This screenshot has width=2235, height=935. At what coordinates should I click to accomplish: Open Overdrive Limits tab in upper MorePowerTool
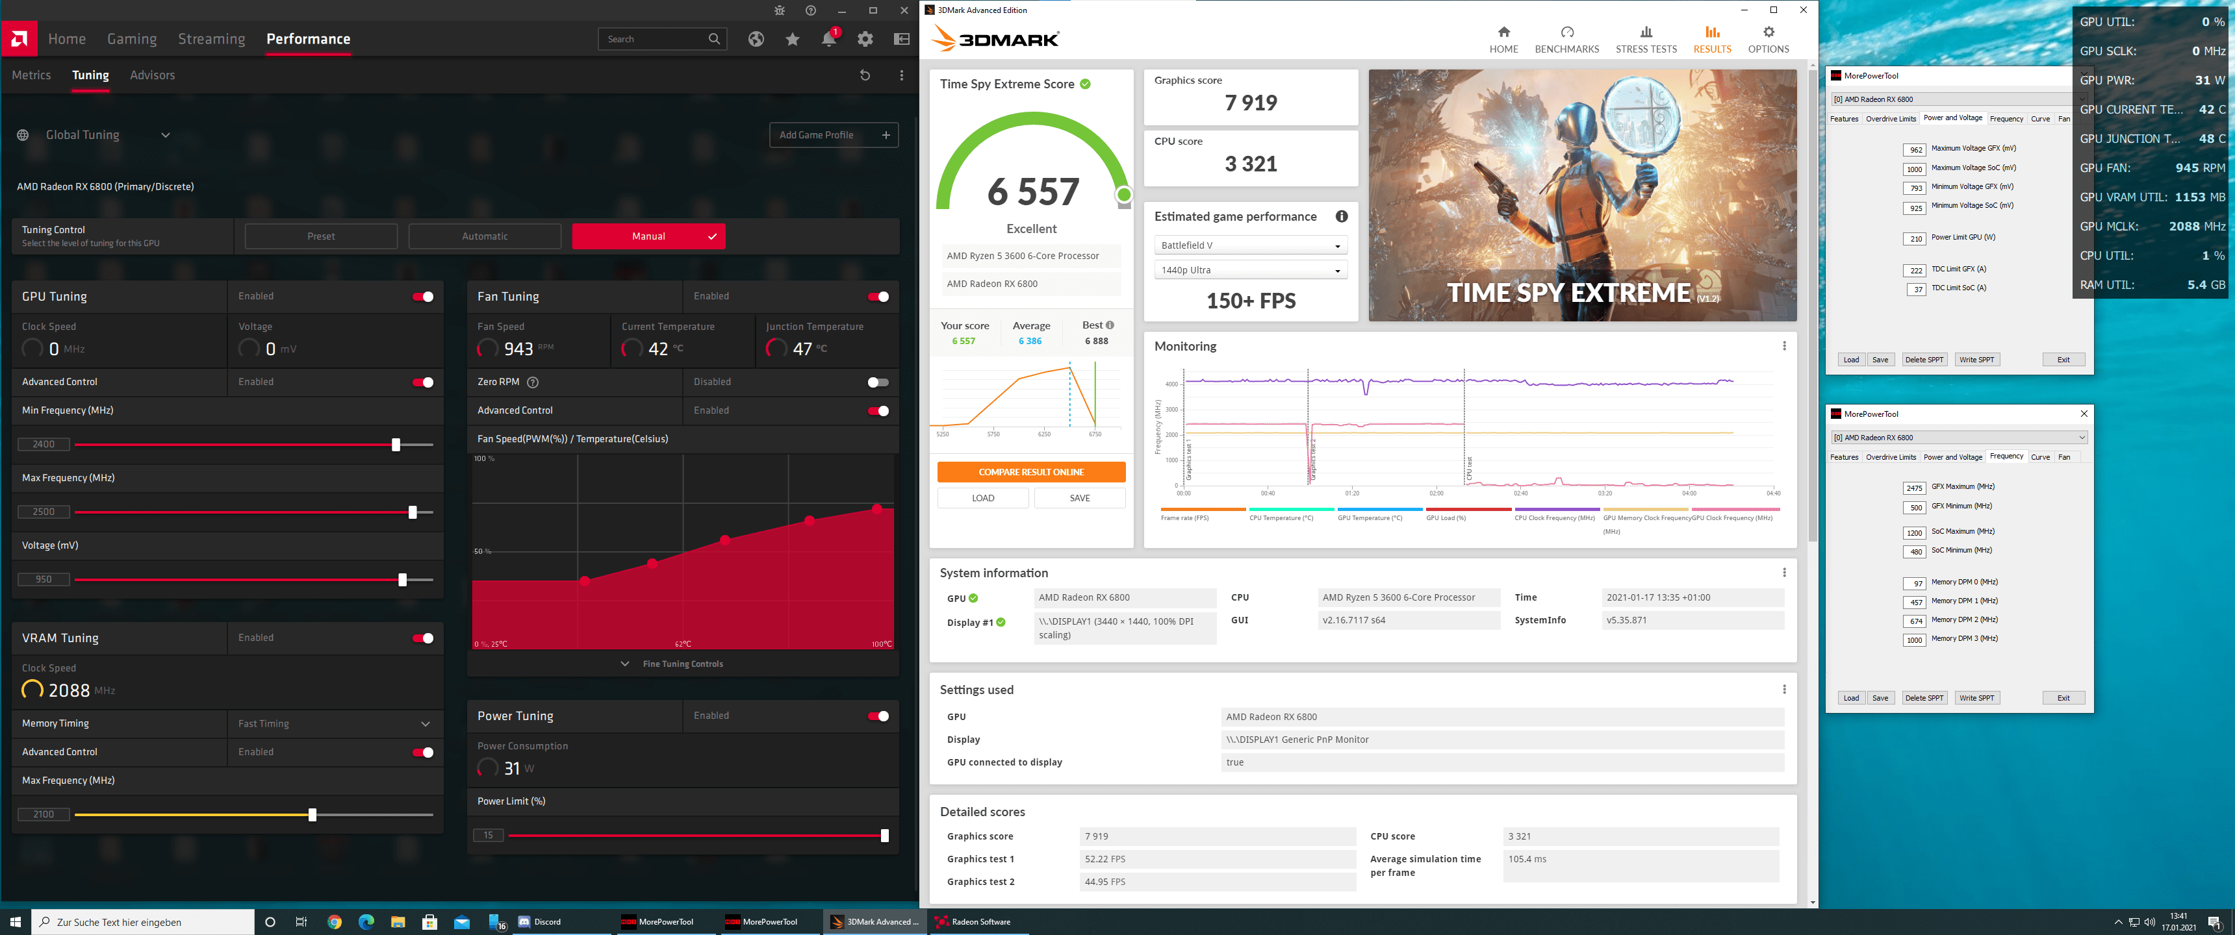click(1891, 119)
